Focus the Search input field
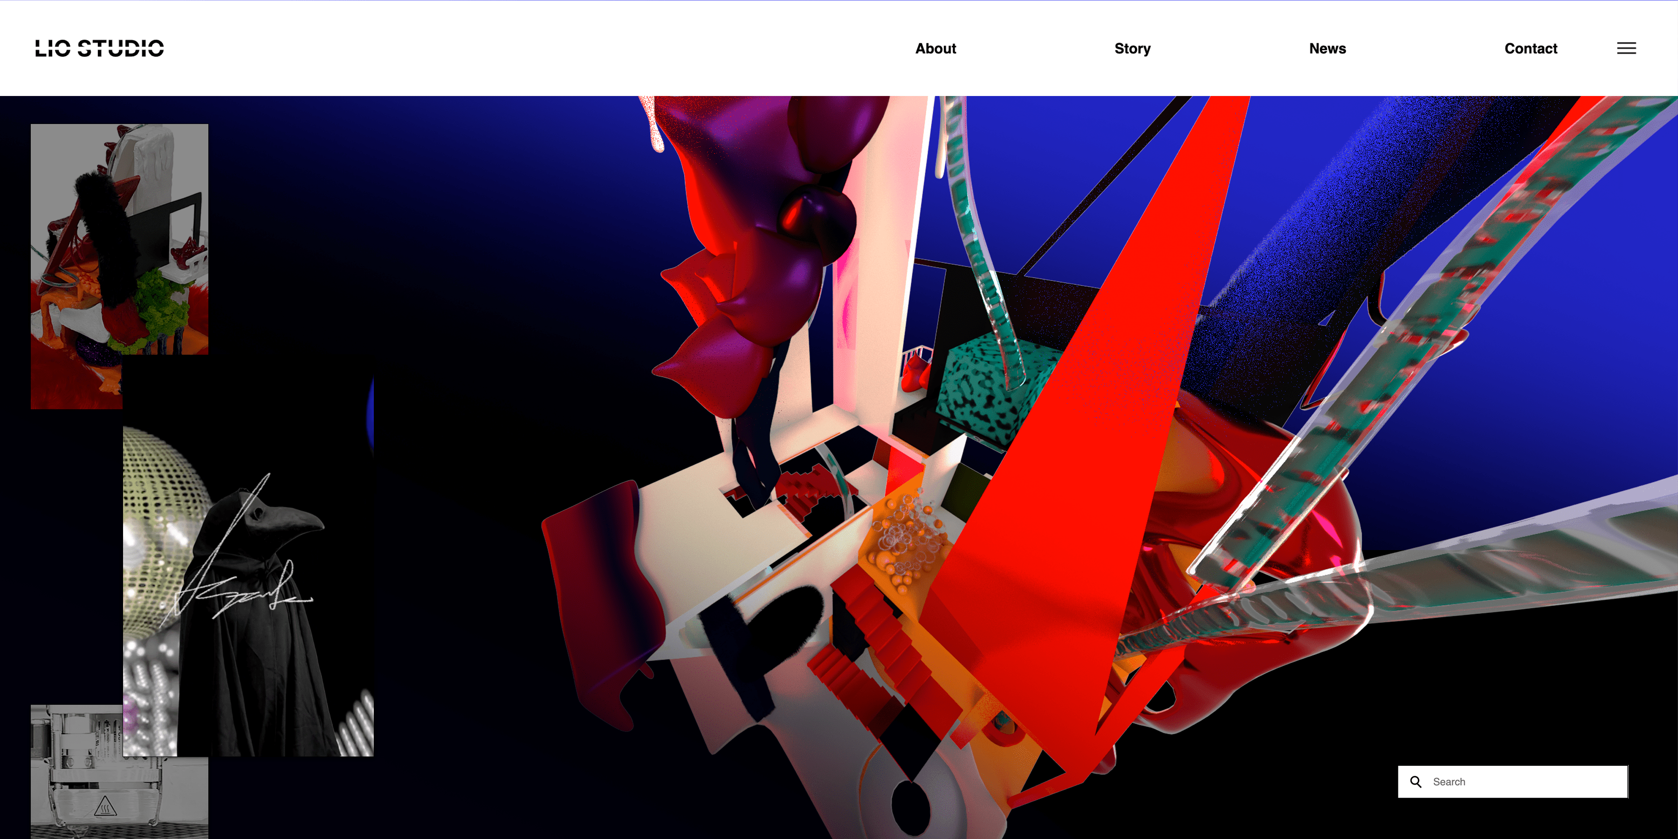 pos(1524,782)
